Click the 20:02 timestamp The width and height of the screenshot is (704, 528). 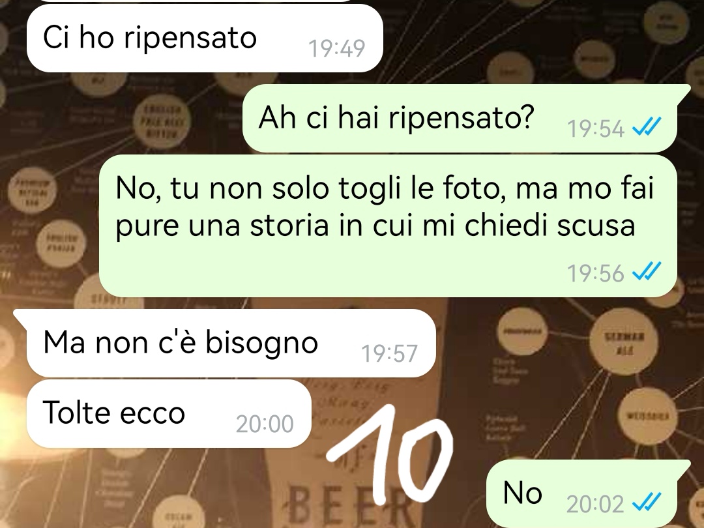click(x=595, y=504)
